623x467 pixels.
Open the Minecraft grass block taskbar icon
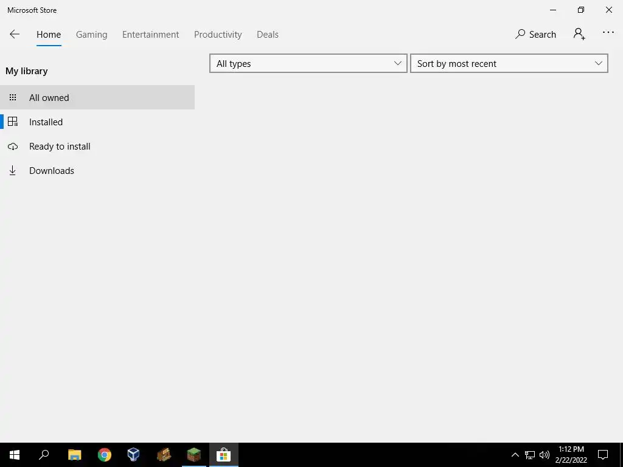tap(194, 455)
